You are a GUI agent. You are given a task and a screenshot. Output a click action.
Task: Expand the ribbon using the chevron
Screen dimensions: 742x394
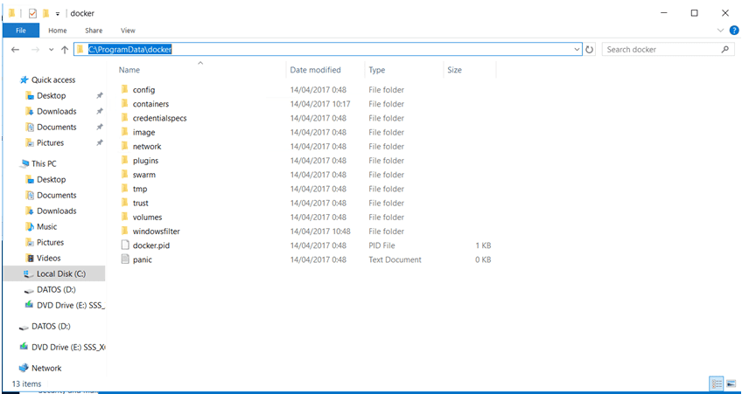pyautogui.click(x=718, y=31)
